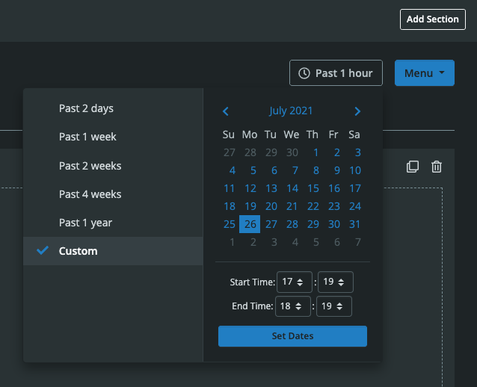
Task: Pick July 14 in the calendar
Action: coord(292,188)
